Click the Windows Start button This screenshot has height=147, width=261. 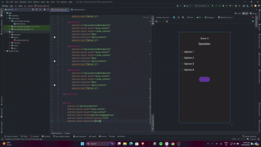coord(82,144)
